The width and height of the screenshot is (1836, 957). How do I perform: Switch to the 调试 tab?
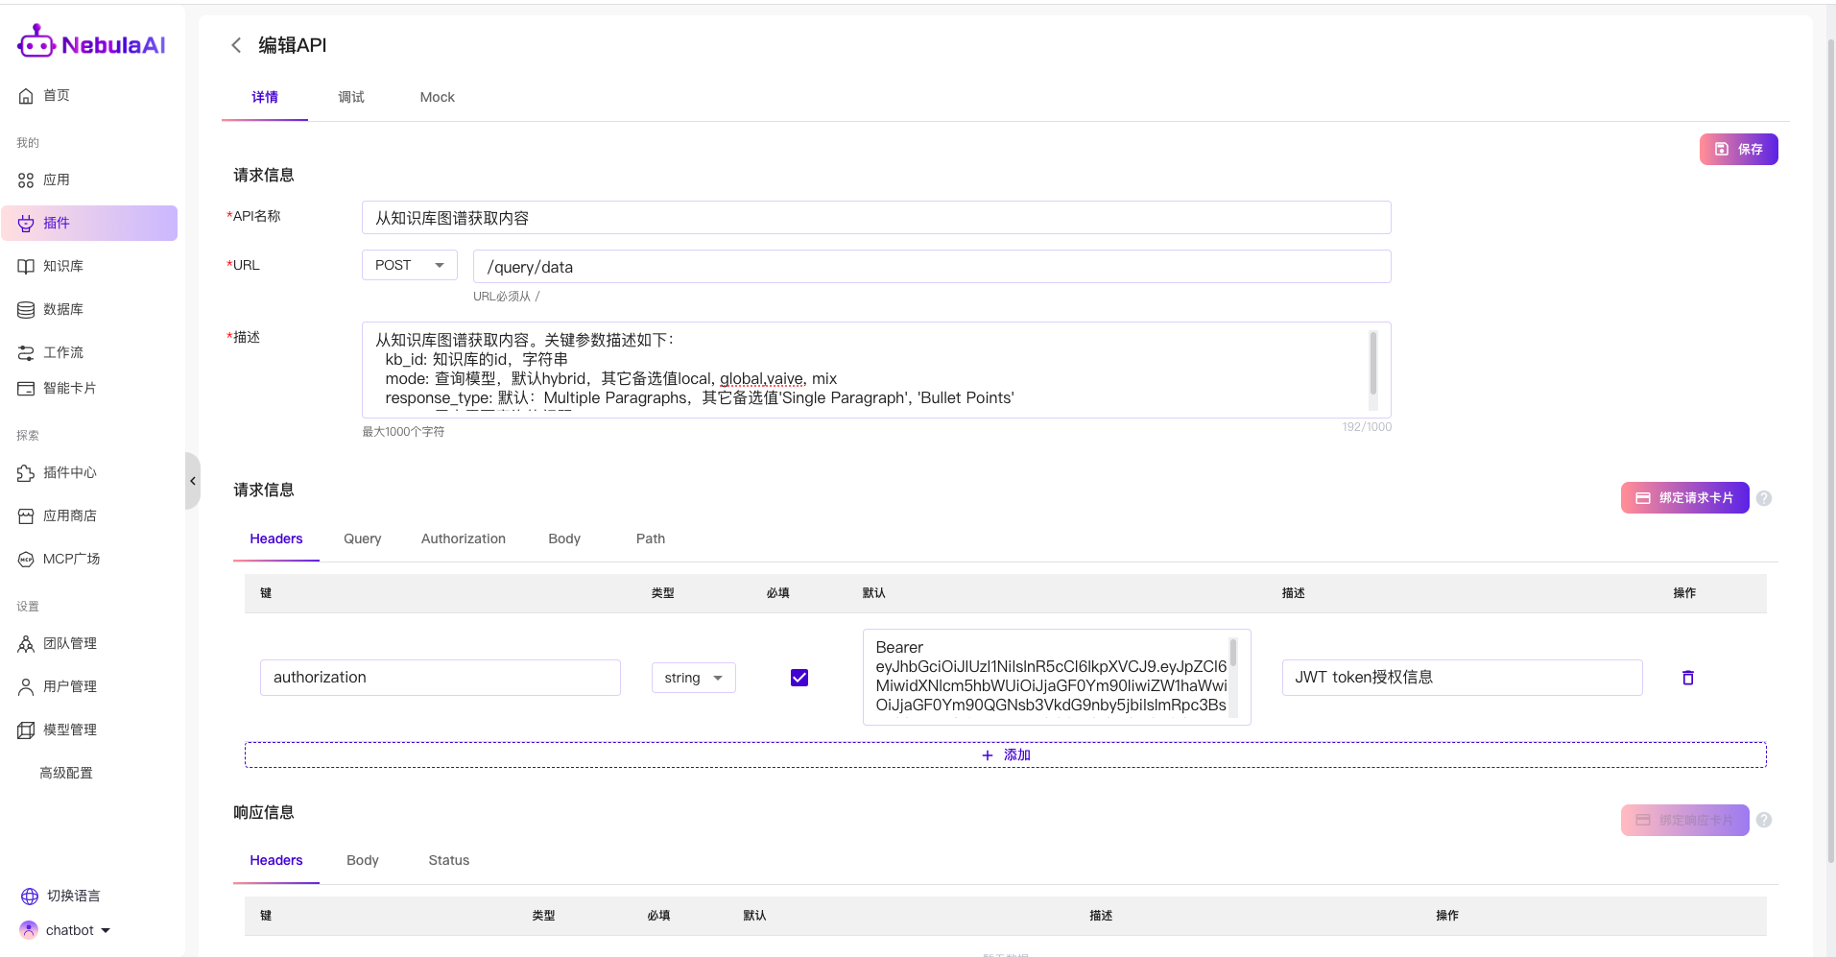350,97
